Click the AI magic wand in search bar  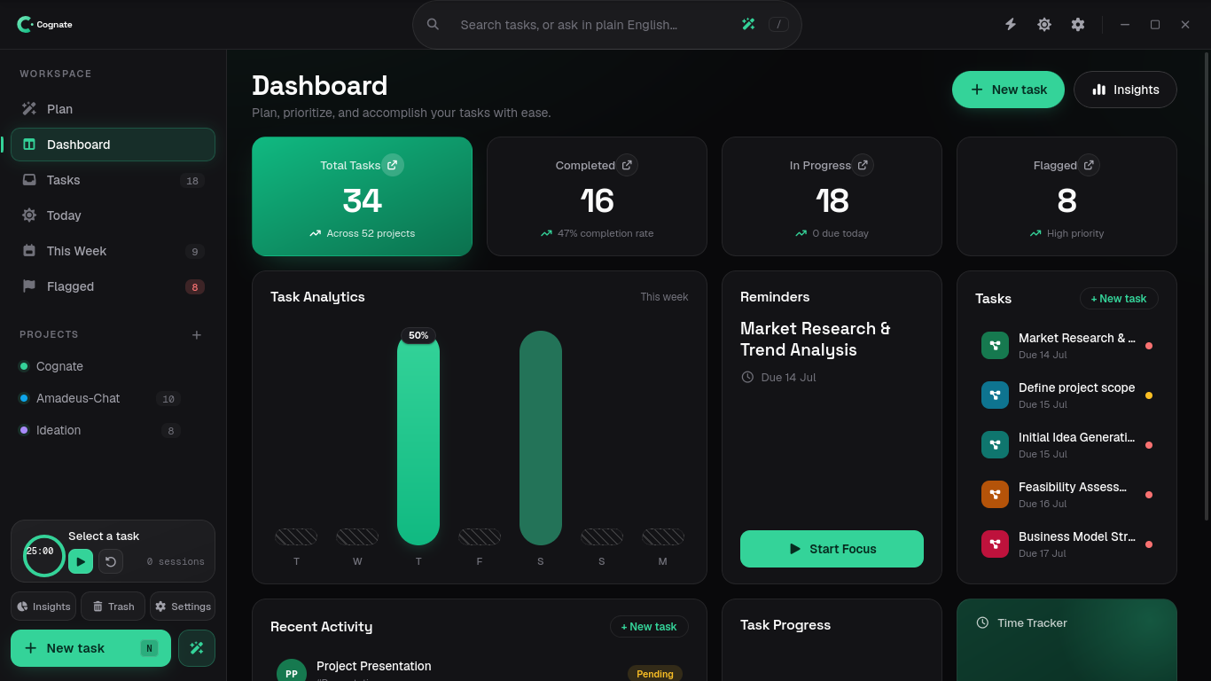pyautogui.click(x=748, y=25)
